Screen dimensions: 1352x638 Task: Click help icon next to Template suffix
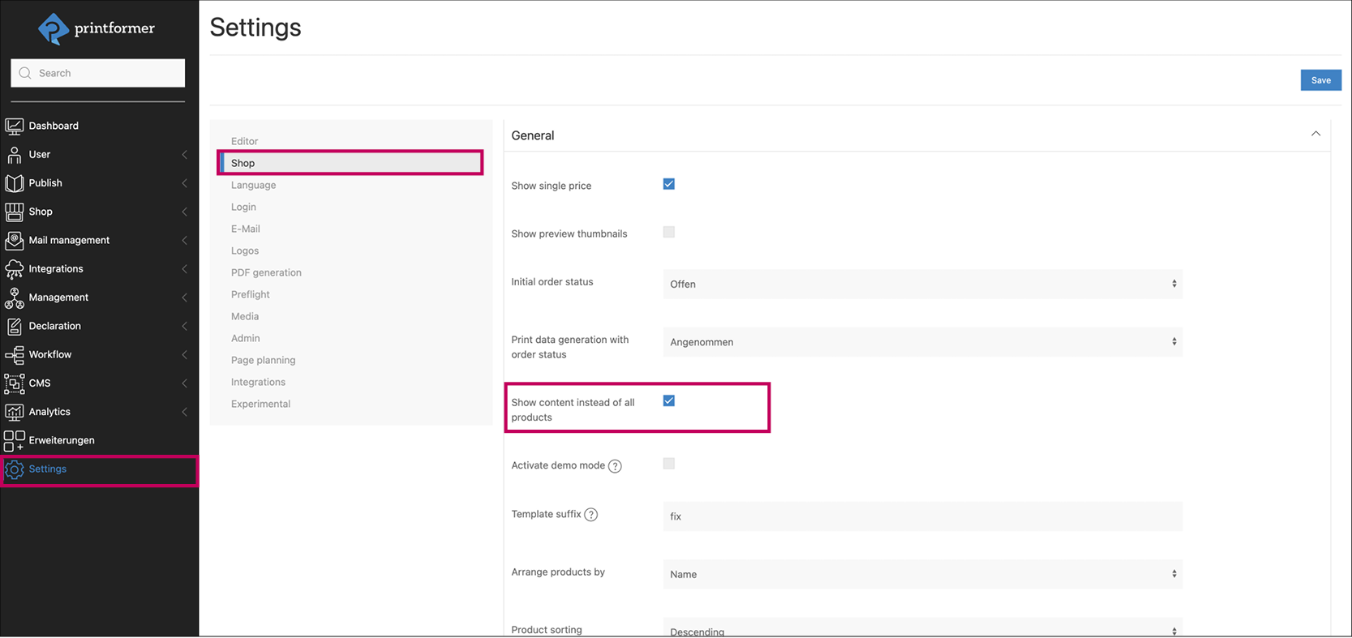[591, 515]
